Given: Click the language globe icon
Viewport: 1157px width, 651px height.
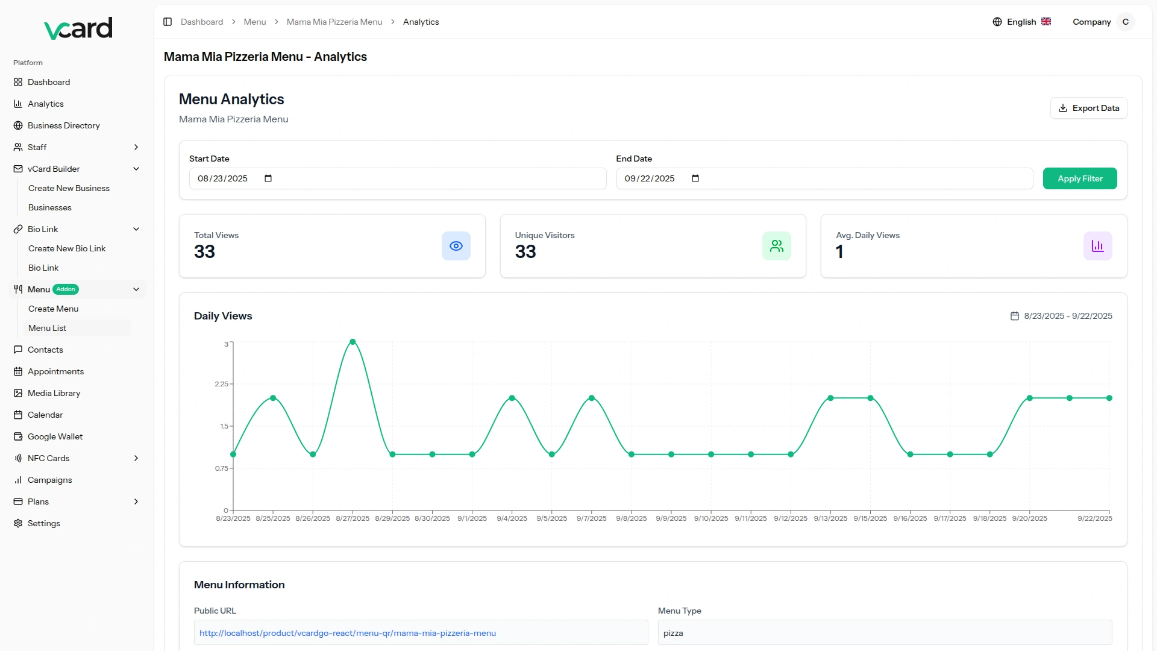Looking at the screenshot, I should tap(997, 22).
